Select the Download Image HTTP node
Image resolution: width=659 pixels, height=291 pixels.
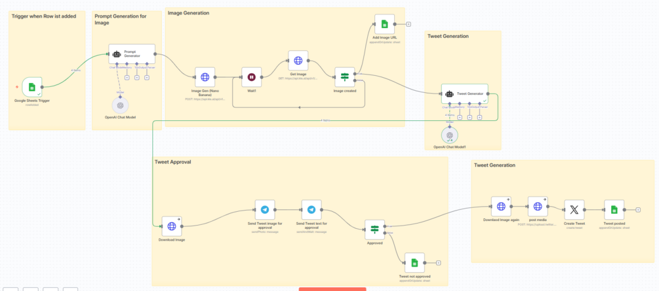click(172, 226)
